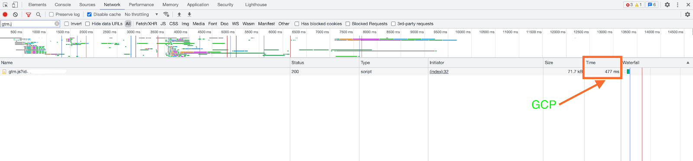Filter by JS requests
Screen dimensions: 693x161
pos(163,24)
